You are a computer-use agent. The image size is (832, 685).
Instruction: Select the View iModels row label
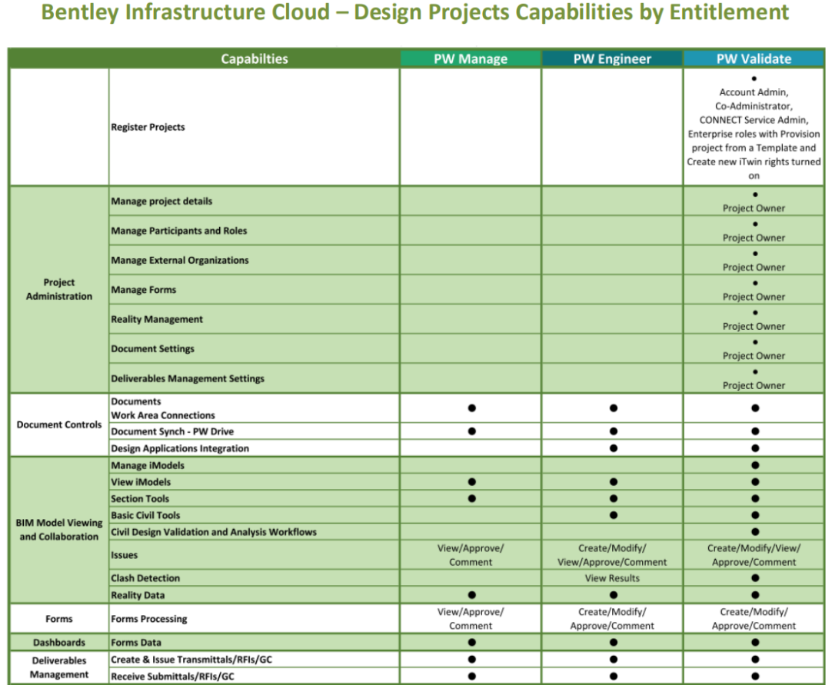[141, 482]
